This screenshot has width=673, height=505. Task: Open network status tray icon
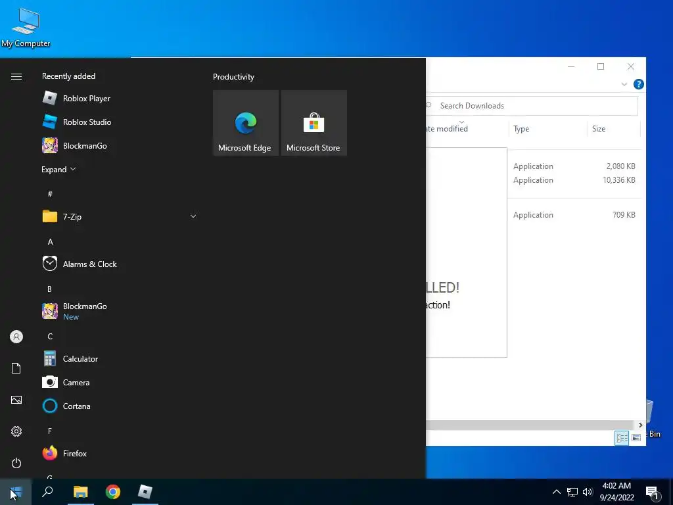[572, 492]
